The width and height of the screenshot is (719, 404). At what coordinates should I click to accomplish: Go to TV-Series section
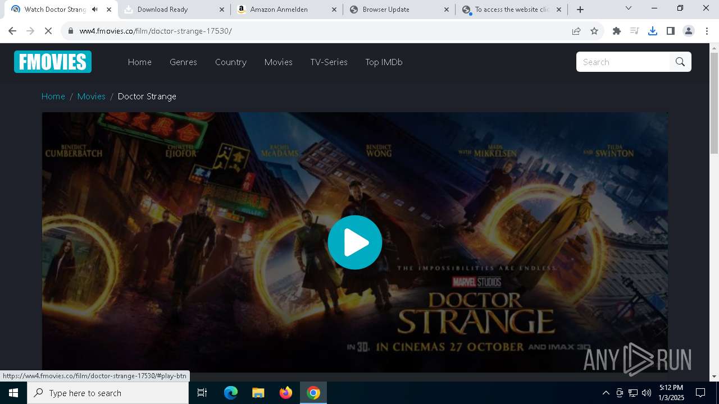tap(329, 62)
